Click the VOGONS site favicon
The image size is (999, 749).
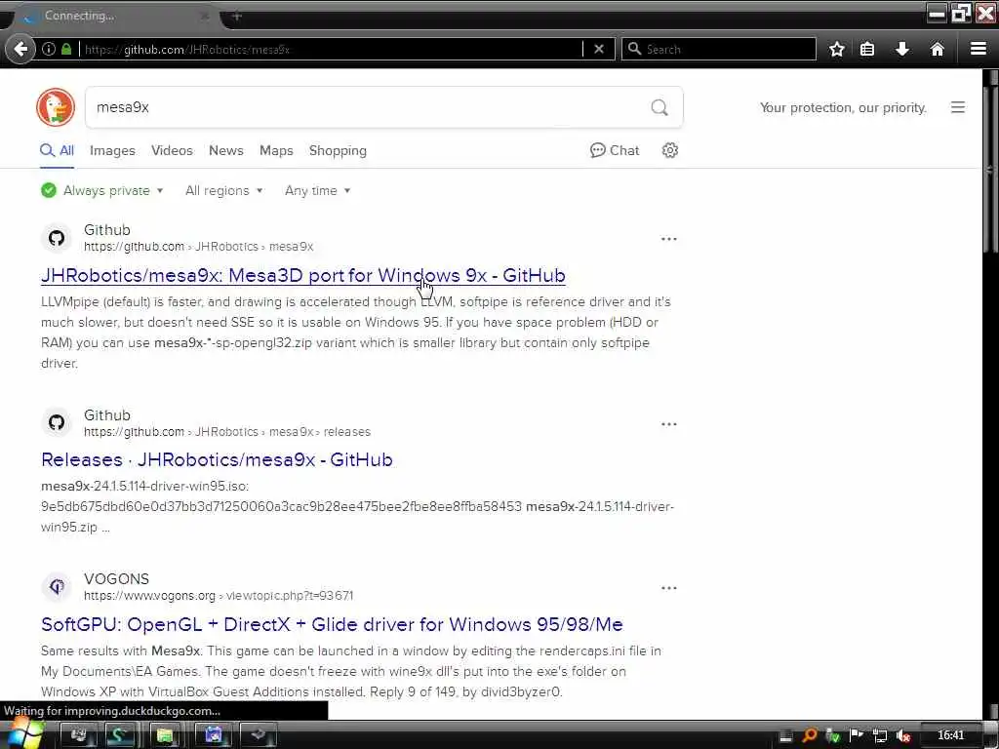click(57, 586)
